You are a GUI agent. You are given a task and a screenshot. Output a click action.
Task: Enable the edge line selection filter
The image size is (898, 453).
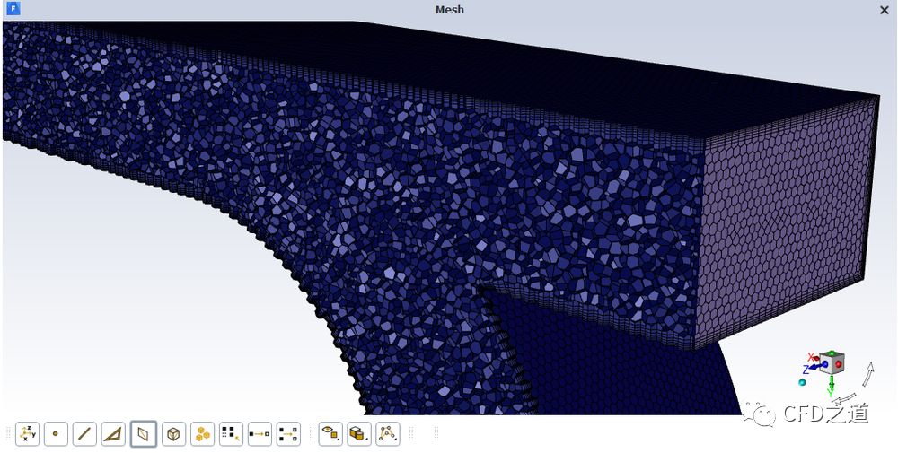point(84,434)
